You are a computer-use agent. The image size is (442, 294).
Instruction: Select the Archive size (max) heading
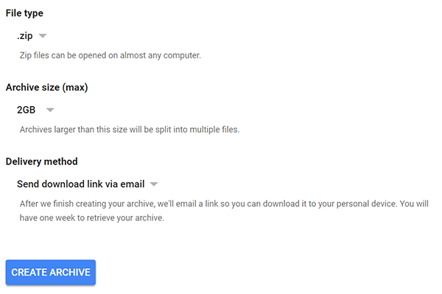tap(47, 88)
